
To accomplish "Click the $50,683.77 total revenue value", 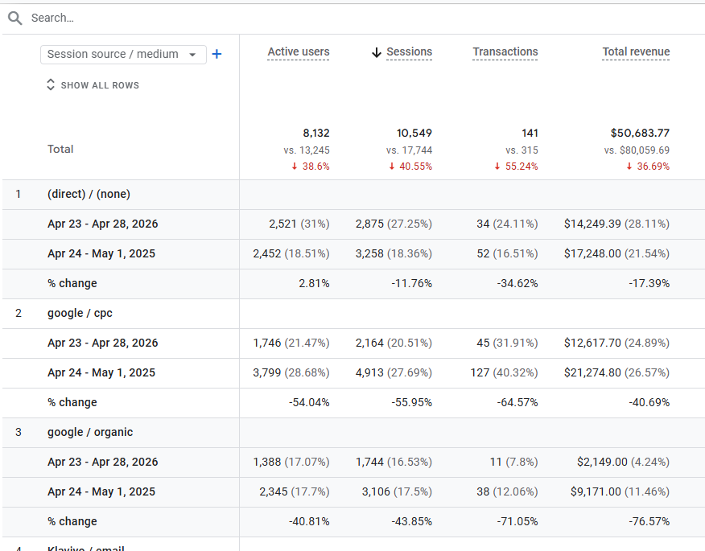I will tap(640, 133).
